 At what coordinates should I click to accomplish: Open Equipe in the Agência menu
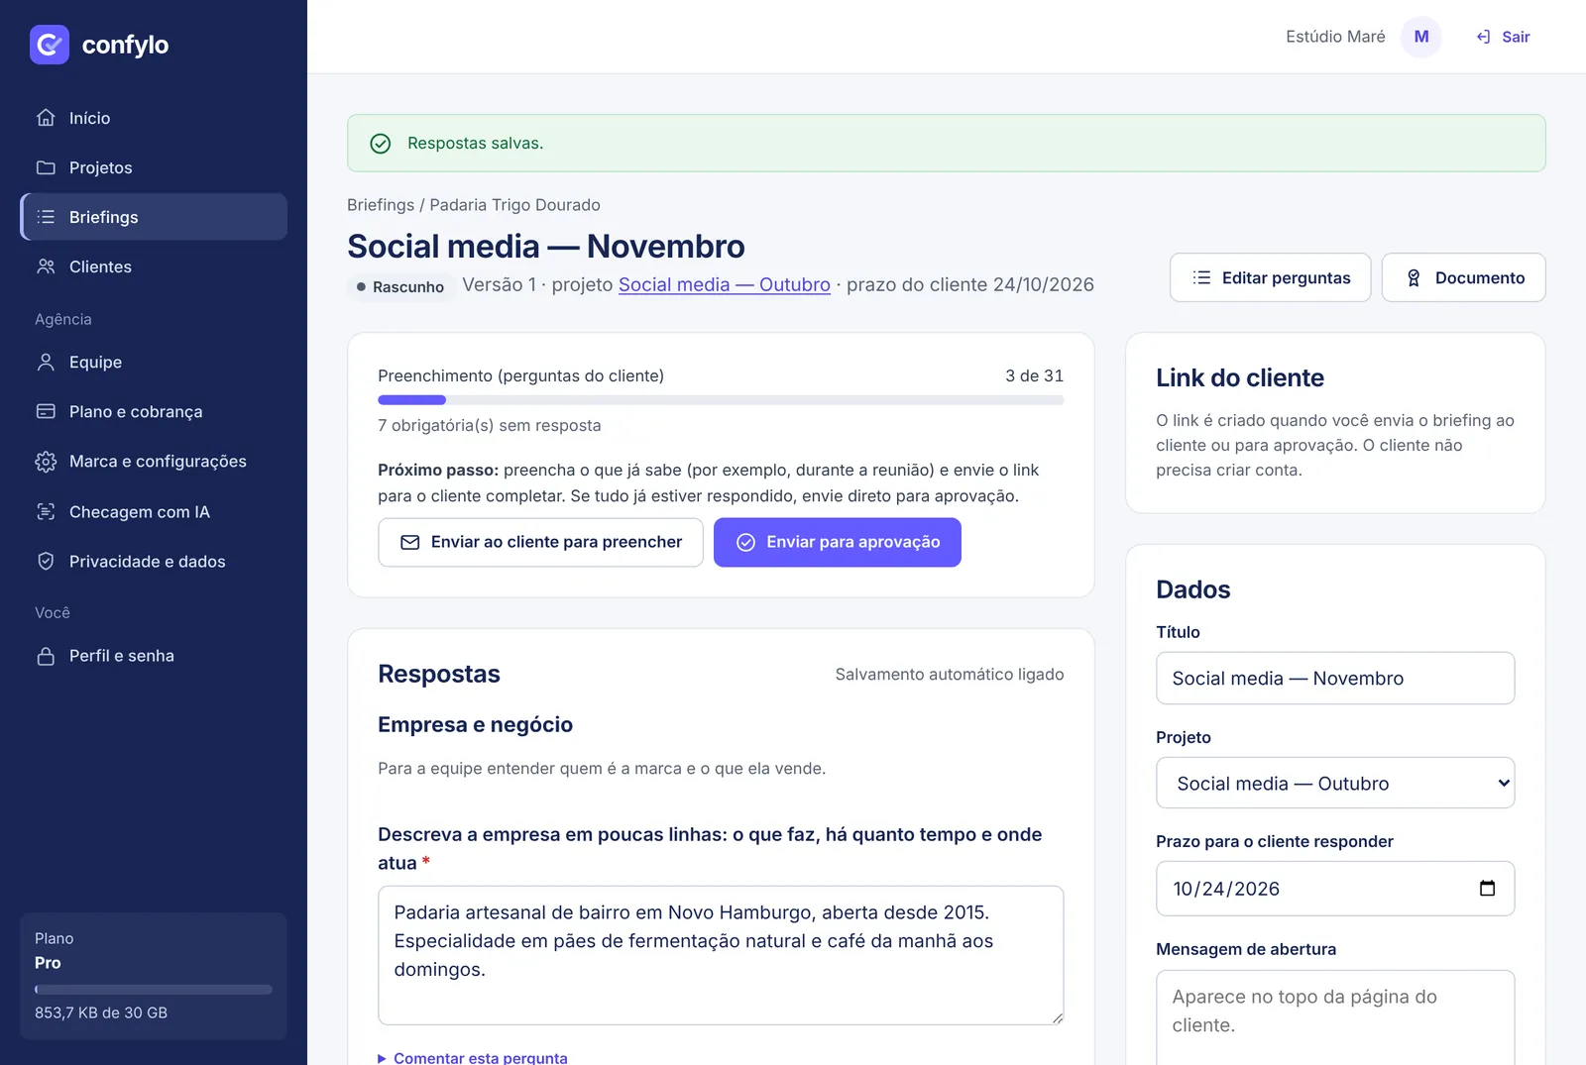[x=154, y=363]
